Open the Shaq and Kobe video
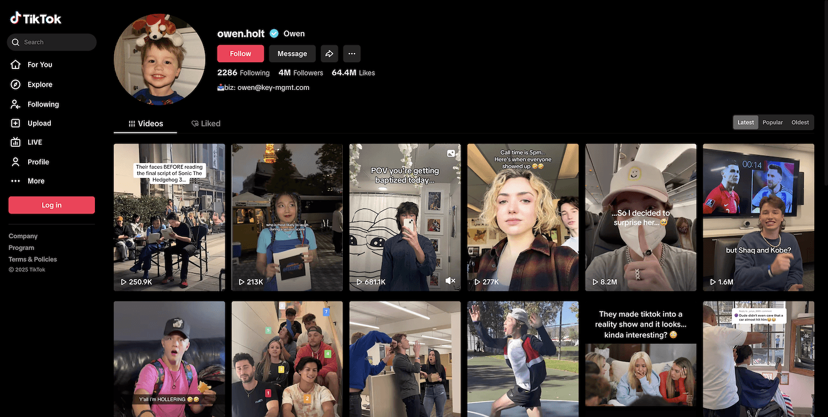The height and width of the screenshot is (417, 828). (x=758, y=217)
